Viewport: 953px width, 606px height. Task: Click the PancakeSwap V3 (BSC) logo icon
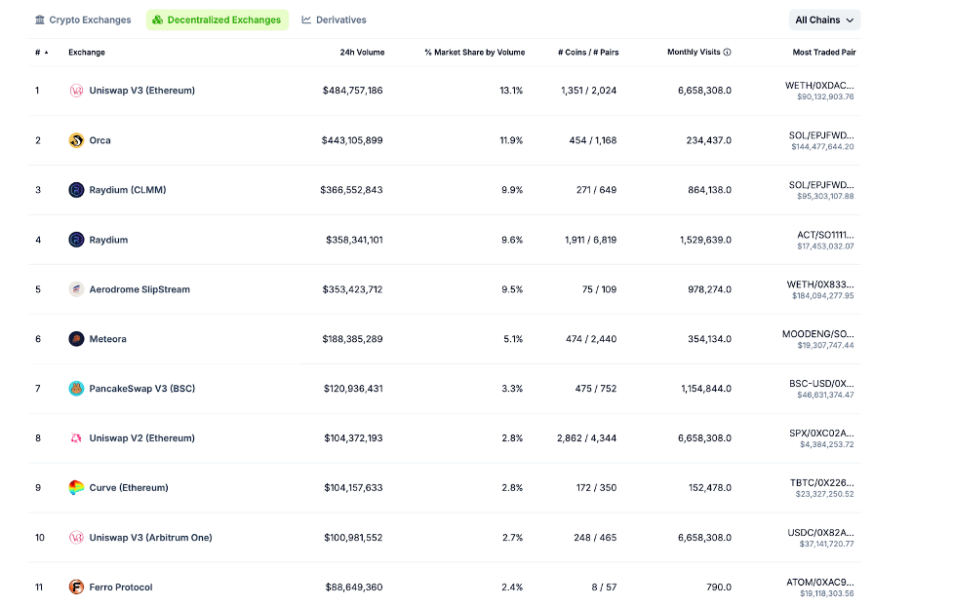tap(76, 389)
